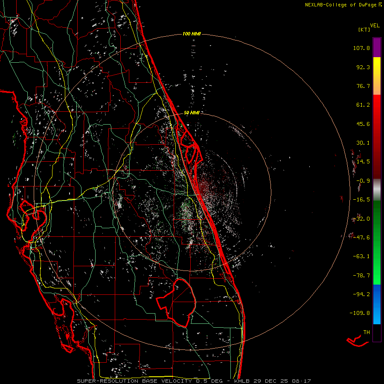Select the 107.8 velocity scale value
This screenshot has height=384, width=384.
[361, 48]
